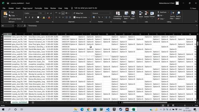Apply Percent Style
The width and height of the screenshot is (199, 112).
coord(99,17)
